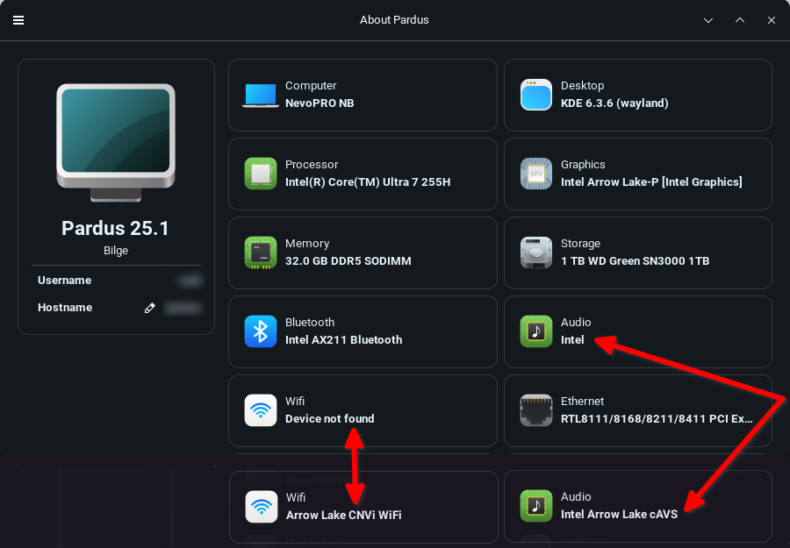Edit hostname using the pencil icon
790x548 pixels.
pos(150,308)
